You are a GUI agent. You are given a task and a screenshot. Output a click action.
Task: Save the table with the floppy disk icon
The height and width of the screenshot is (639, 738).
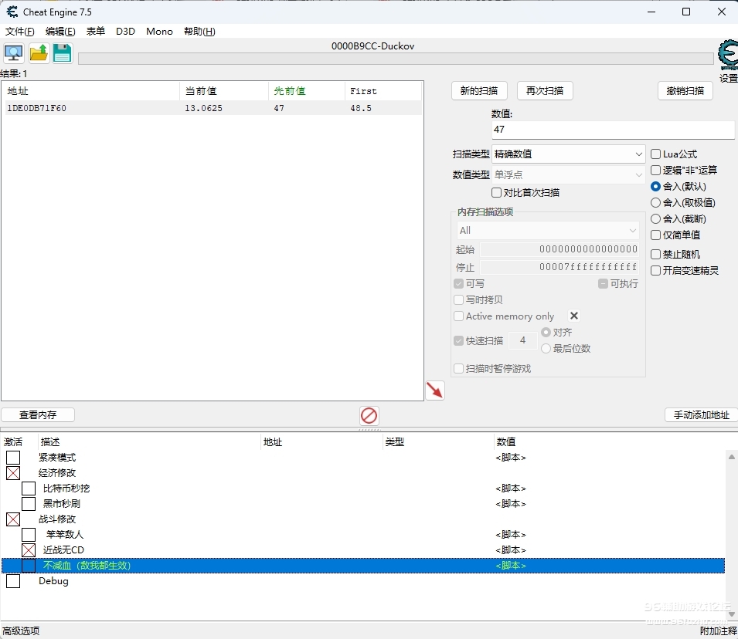pyautogui.click(x=62, y=53)
